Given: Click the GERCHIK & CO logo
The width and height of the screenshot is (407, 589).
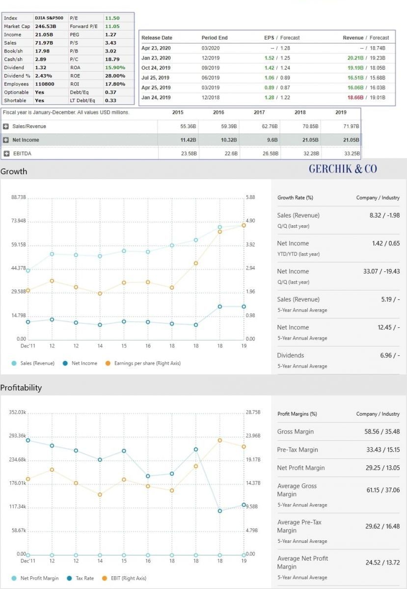Looking at the screenshot, I should pyautogui.click(x=343, y=169).
